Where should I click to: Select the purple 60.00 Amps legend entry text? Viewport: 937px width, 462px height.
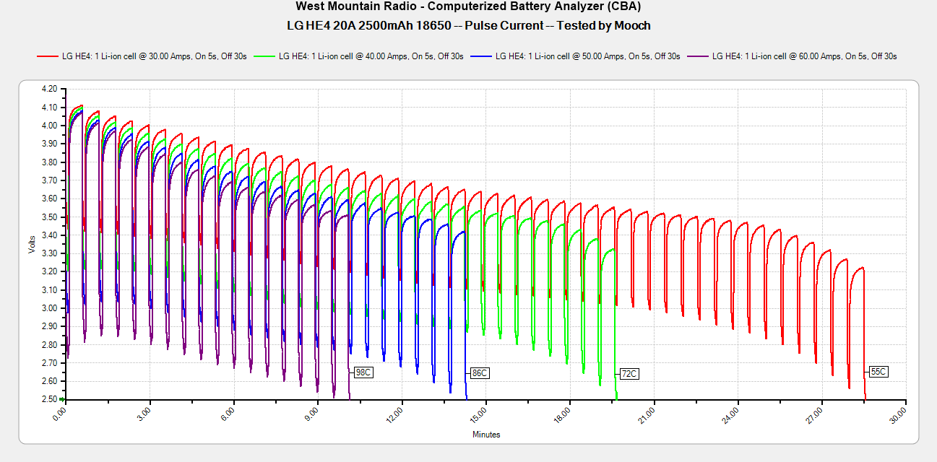[804, 56]
